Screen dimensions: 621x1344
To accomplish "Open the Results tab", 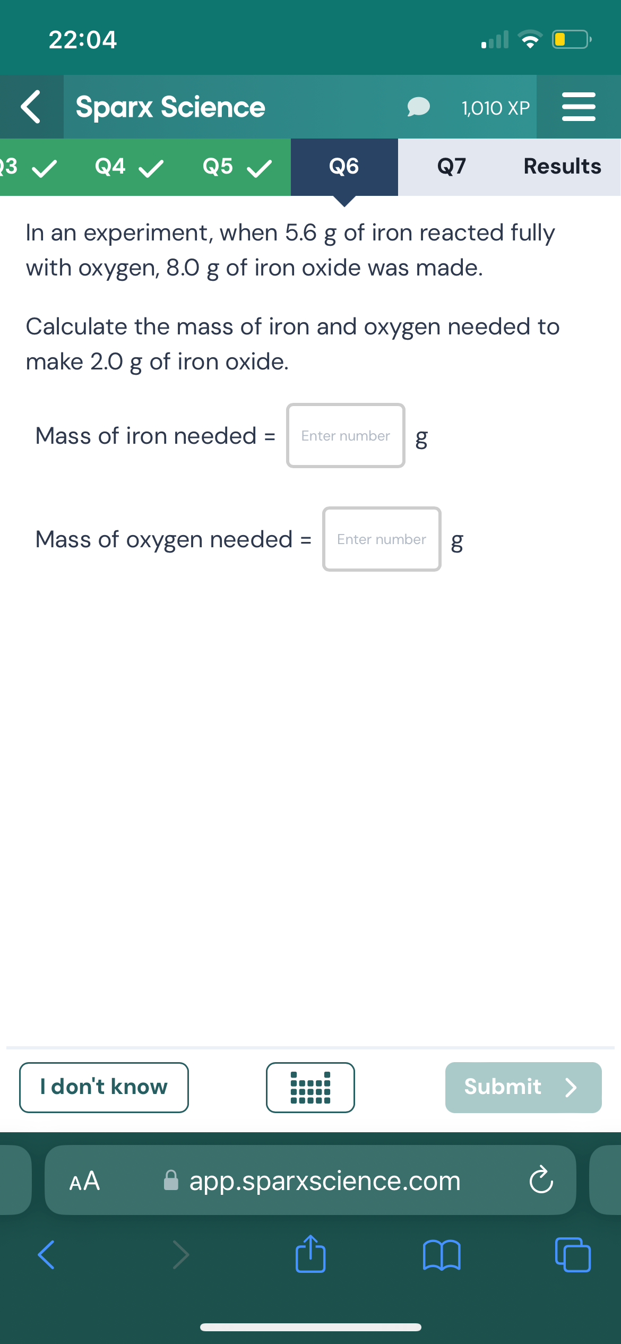I will [562, 167].
